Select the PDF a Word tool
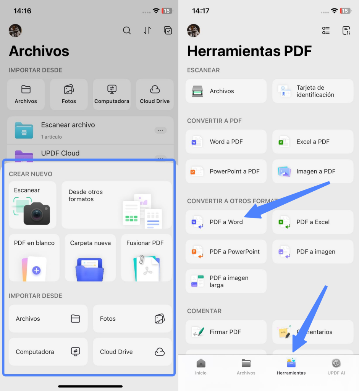Image resolution: width=359 pixels, height=391 pixels. 226,222
